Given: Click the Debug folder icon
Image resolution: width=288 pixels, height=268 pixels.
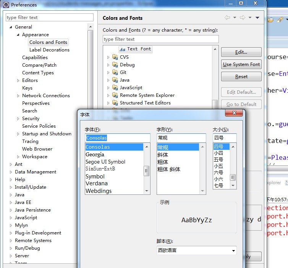Looking at the screenshot, I should pyautogui.click(x=115, y=65).
